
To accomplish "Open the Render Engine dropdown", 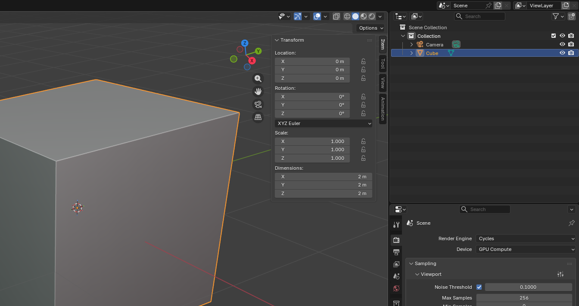I will (x=526, y=239).
